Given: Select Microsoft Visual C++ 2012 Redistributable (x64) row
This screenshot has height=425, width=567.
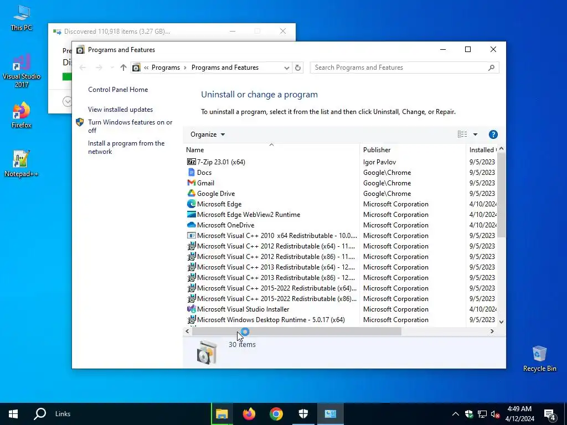Looking at the screenshot, I should [340, 246].
